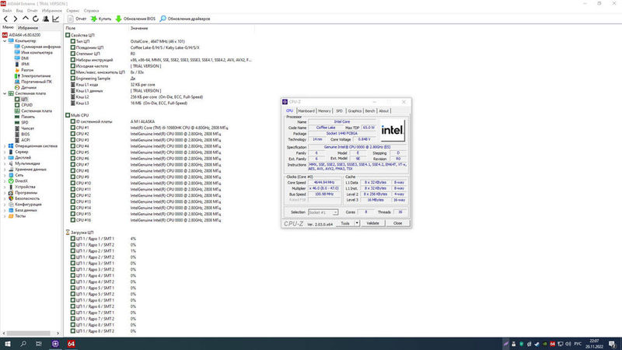Click the user profile icon in AIDA64 toolbar
The height and width of the screenshot is (350, 622).
(46, 19)
